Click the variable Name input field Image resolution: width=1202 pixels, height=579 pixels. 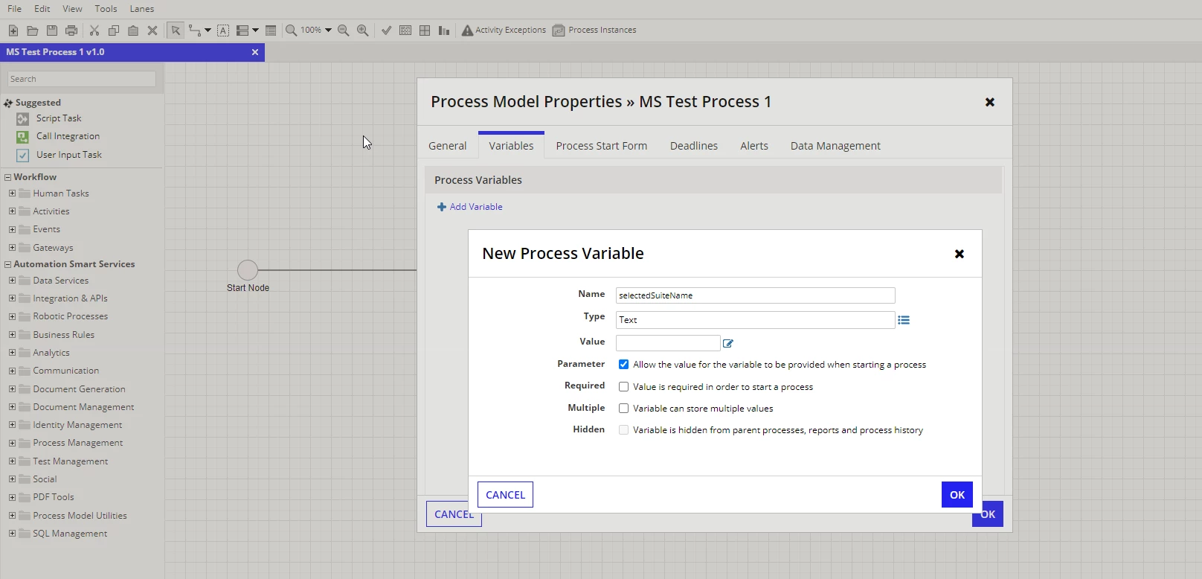(756, 295)
